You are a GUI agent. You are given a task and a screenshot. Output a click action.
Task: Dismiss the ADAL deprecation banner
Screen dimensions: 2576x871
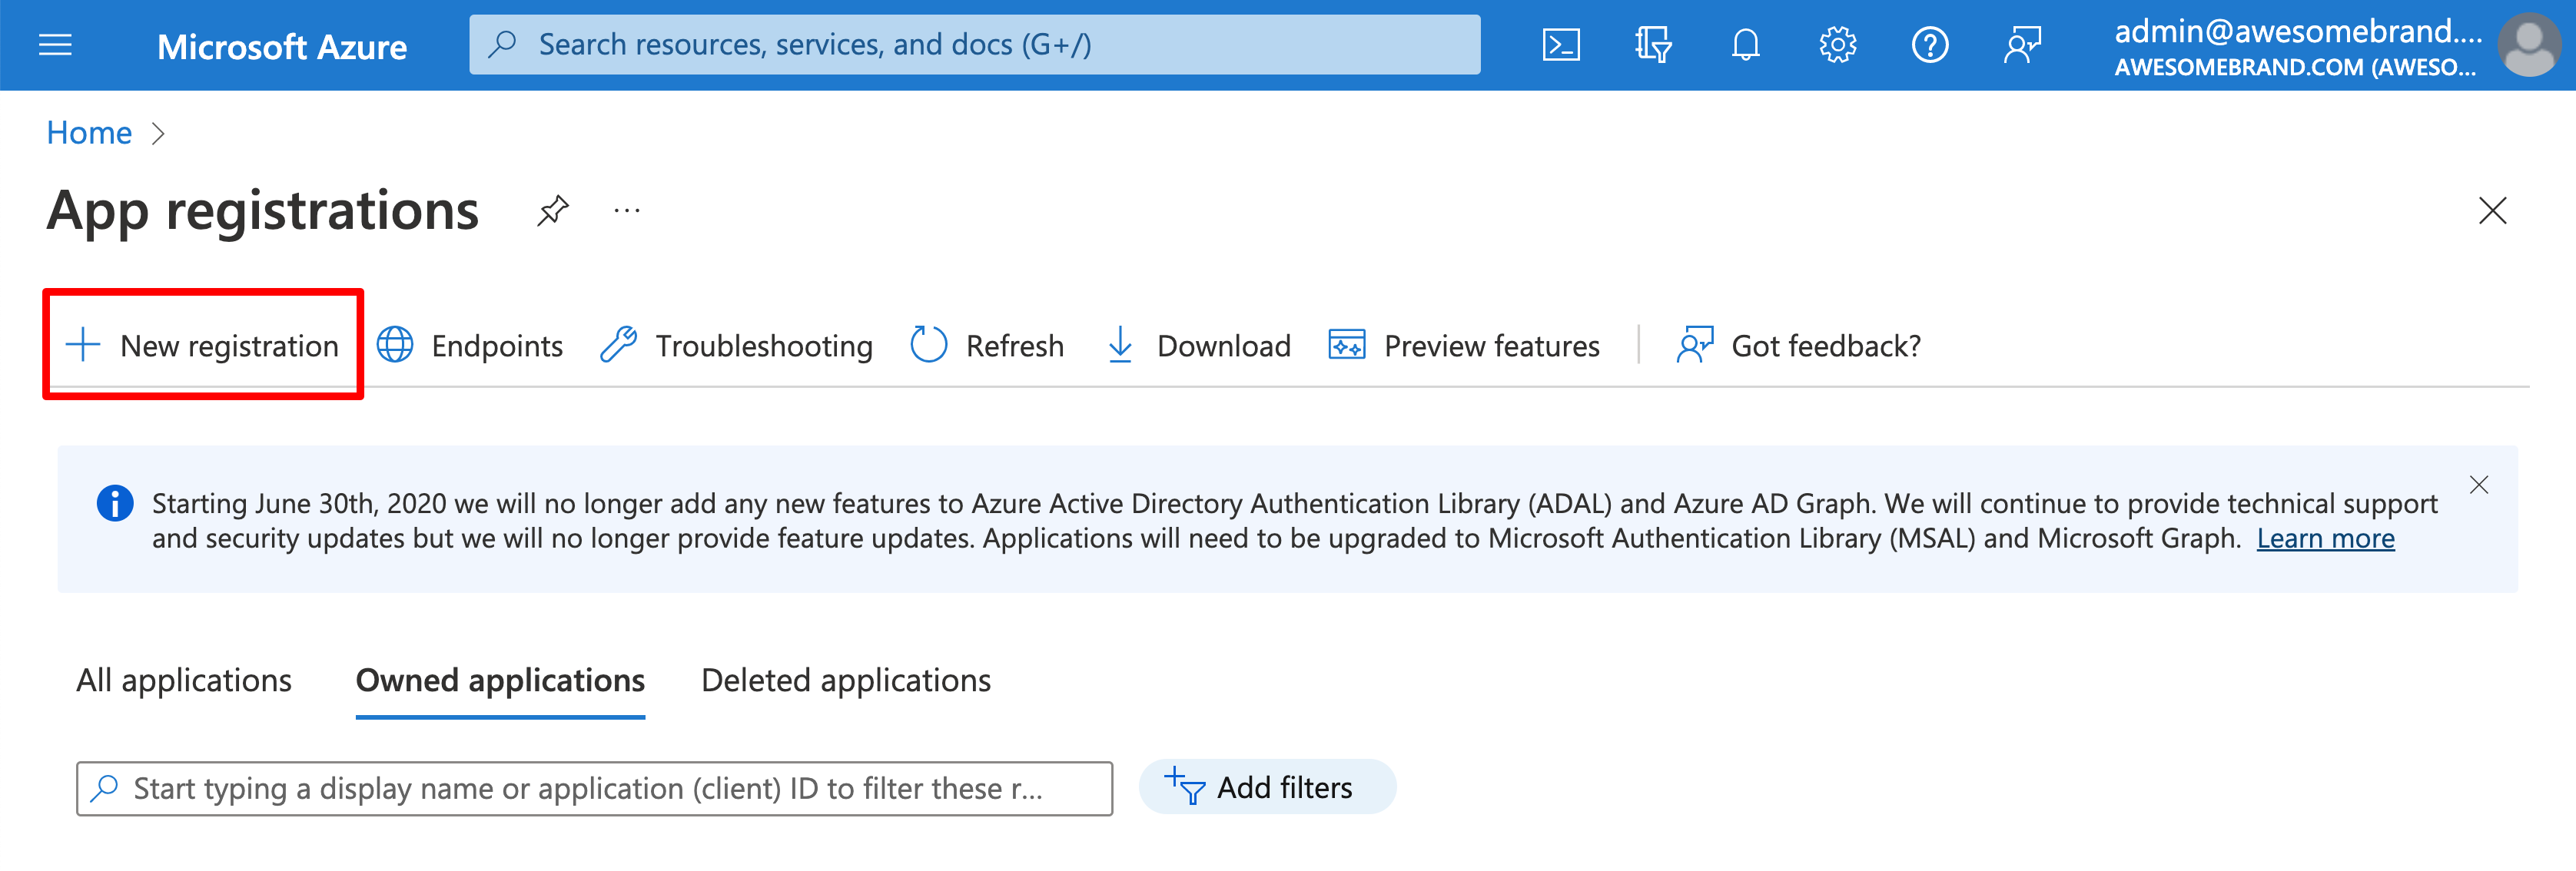click(x=2478, y=486)
